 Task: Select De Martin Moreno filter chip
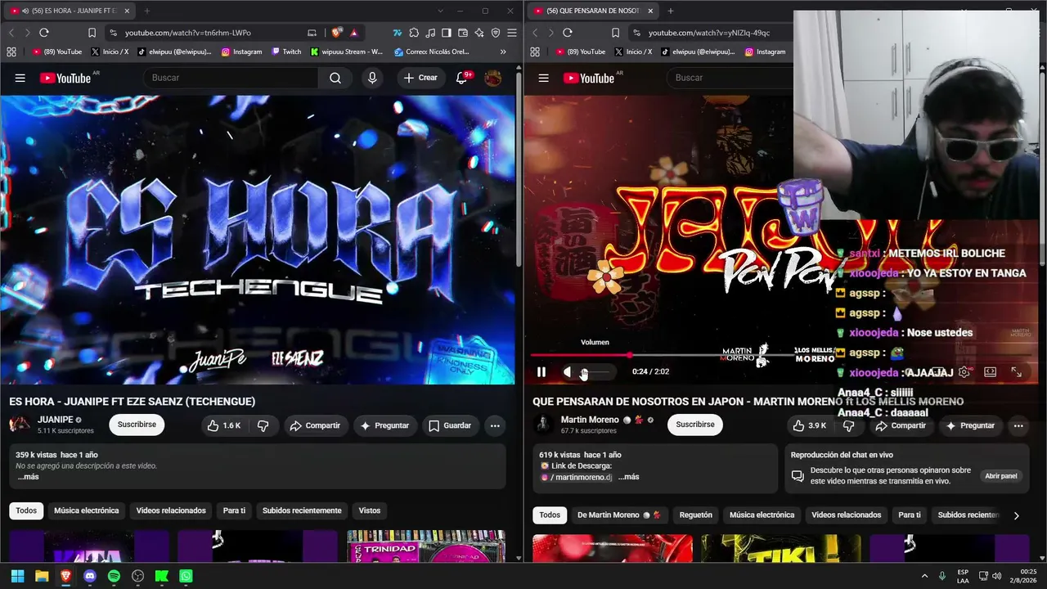click(x=618, y=515)
